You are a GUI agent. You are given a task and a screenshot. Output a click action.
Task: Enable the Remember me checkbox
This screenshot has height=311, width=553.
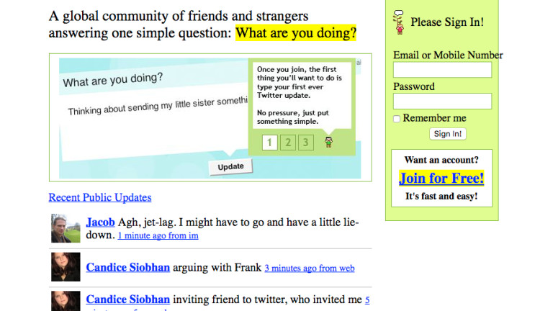[397, 119]
